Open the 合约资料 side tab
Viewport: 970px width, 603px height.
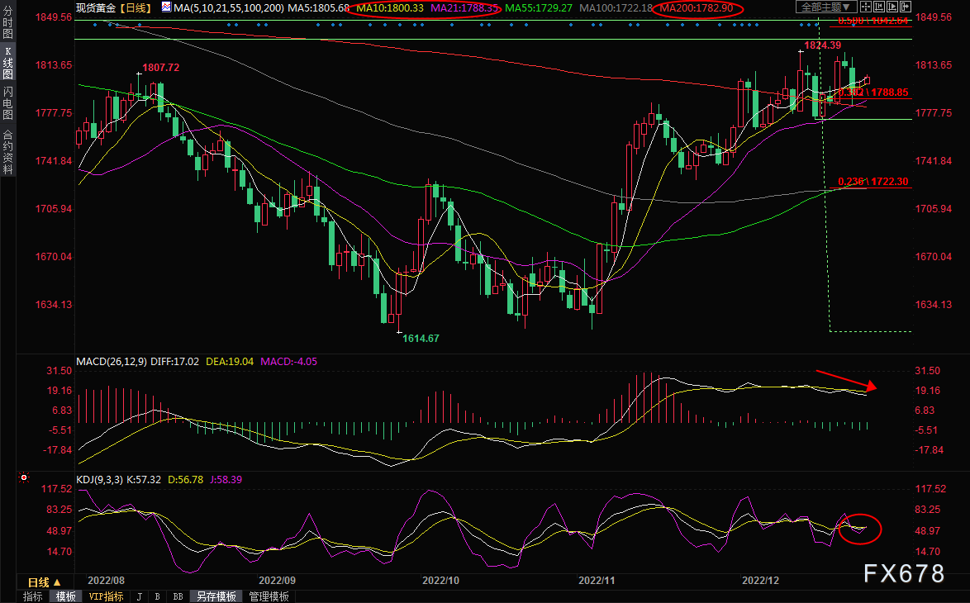tap(8, 151)
